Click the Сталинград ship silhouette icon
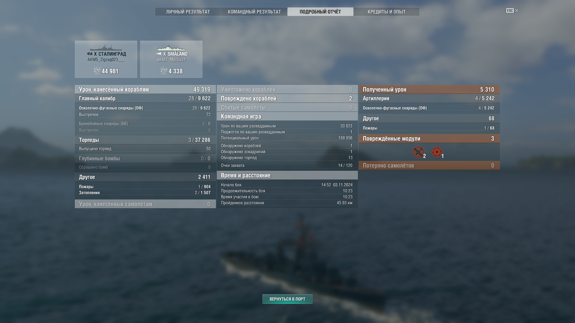 tap(105, 48)
